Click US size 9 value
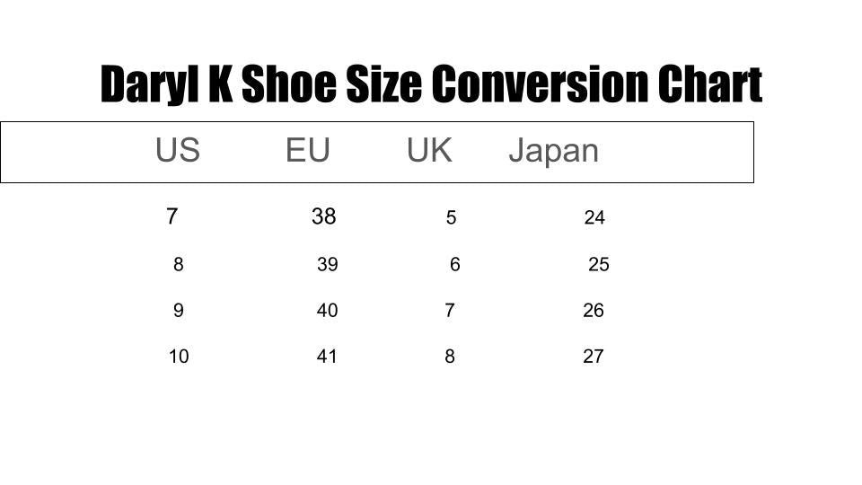 coord(179,311)
